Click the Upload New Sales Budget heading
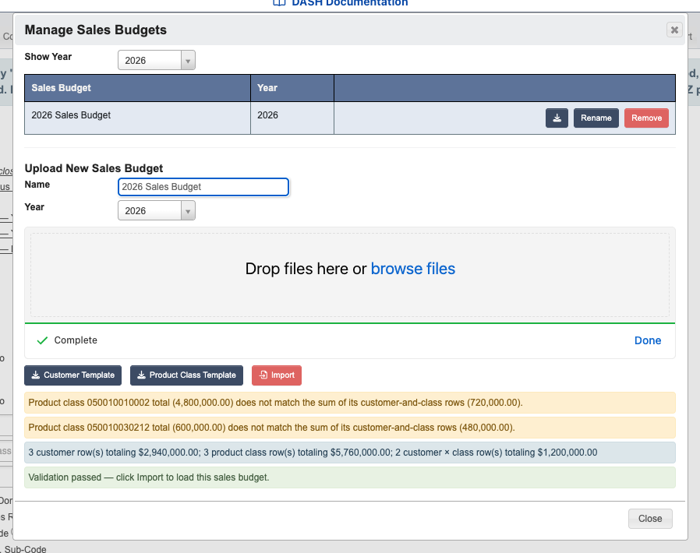The width and height of the screenshot is (700, 553). tap(94, 168)
